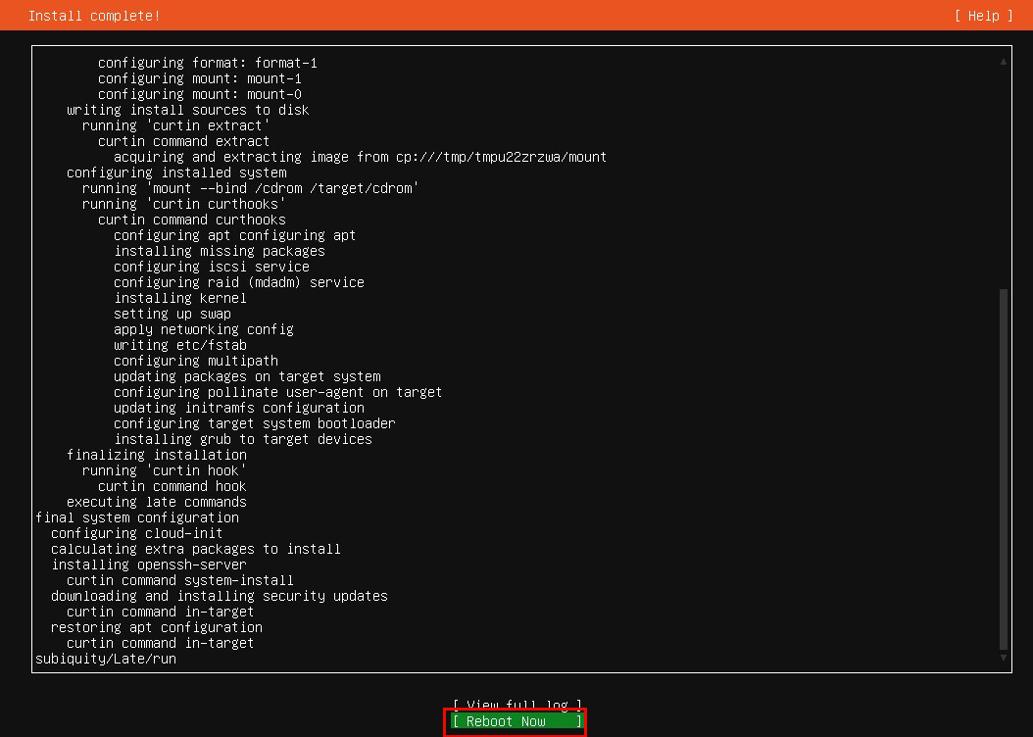The height and width of the screenshot is (737, 1033).
Task: Select log line 'installing openssh-server'
Action: (x=149, y=565)
